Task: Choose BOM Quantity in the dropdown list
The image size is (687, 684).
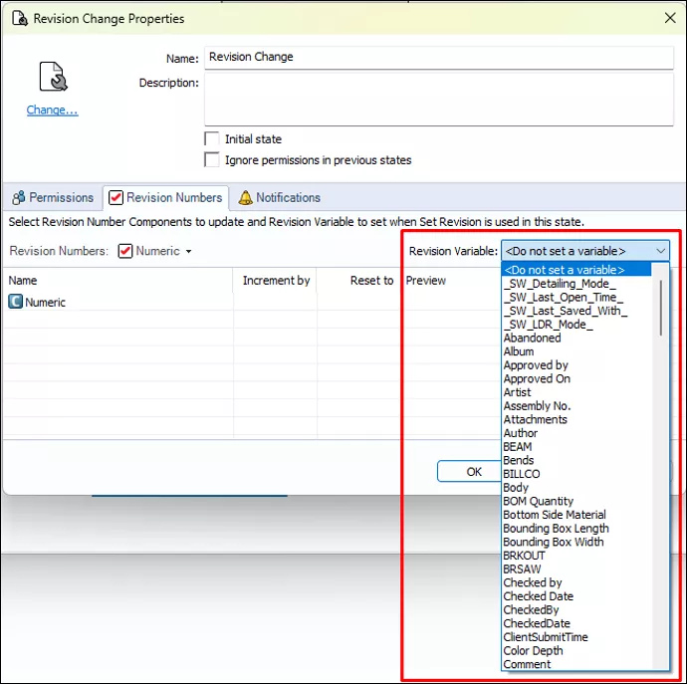Action: [x=538, y=501]
